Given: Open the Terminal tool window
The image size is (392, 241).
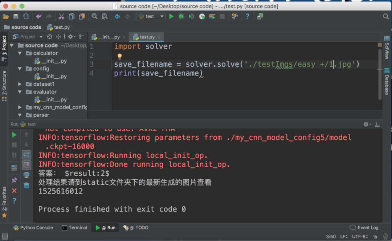Looking at the screenshot, I should pyautogui.click(x=74, y=228).
